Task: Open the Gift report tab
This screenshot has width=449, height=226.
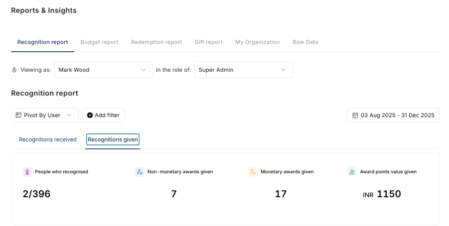Action: [208, 42]
